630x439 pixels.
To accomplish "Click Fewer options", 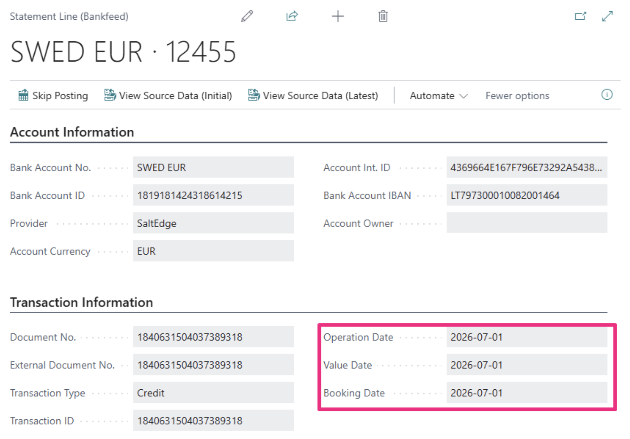I will point(517,96).
